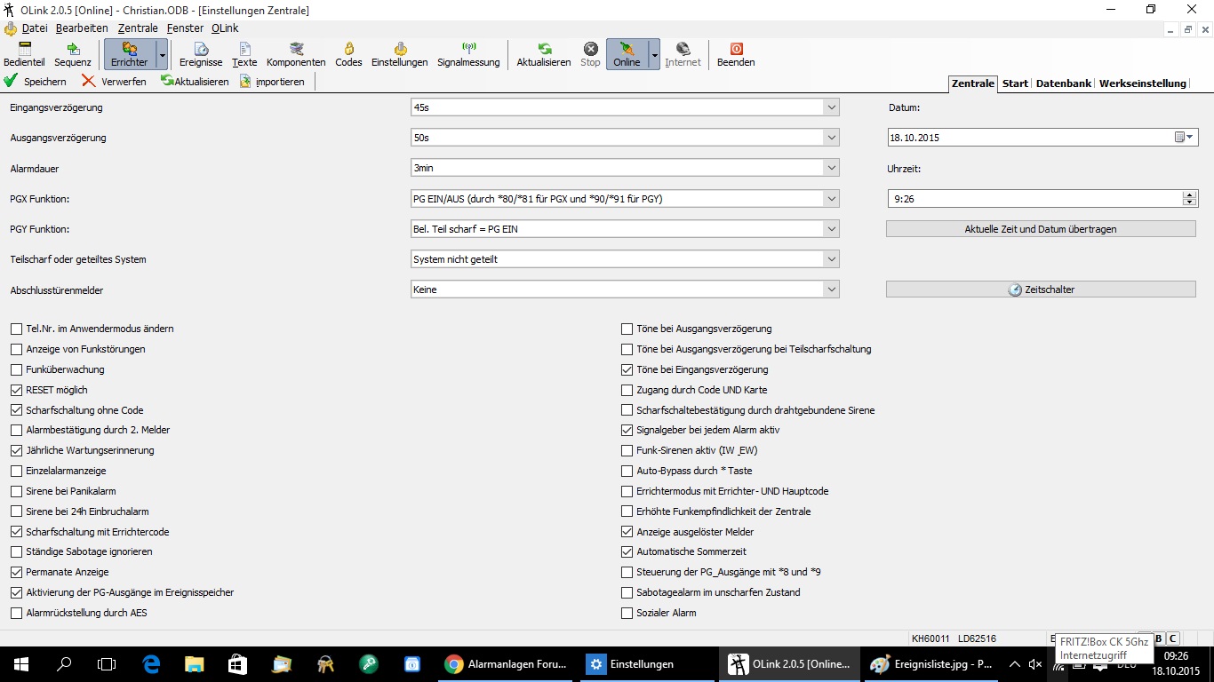
Task: Expand the Abschlusstürenmelder dropdown
Action: [831, 289]
